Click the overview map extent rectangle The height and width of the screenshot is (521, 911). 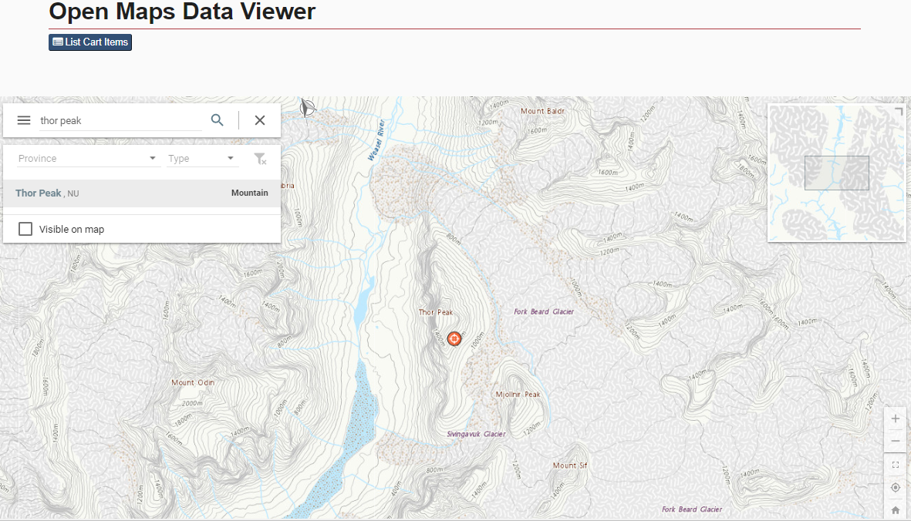[x=837, y=173]
